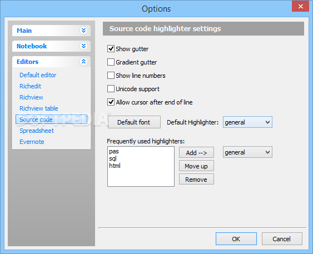Click the Default font button

134,122
